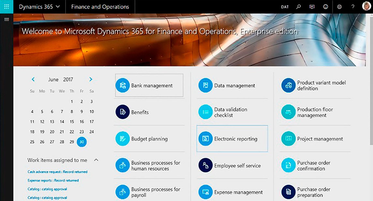Image resolution: width=373 pixels, height=201 pixels.
Task: Open the Data management label
Action: pos(234,85)
